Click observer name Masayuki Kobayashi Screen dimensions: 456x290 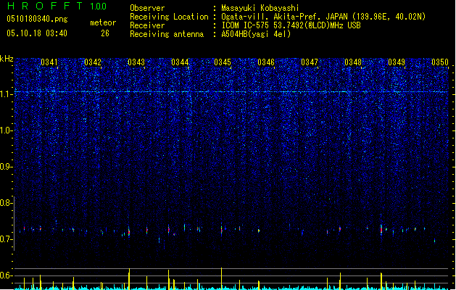(260, 8)
